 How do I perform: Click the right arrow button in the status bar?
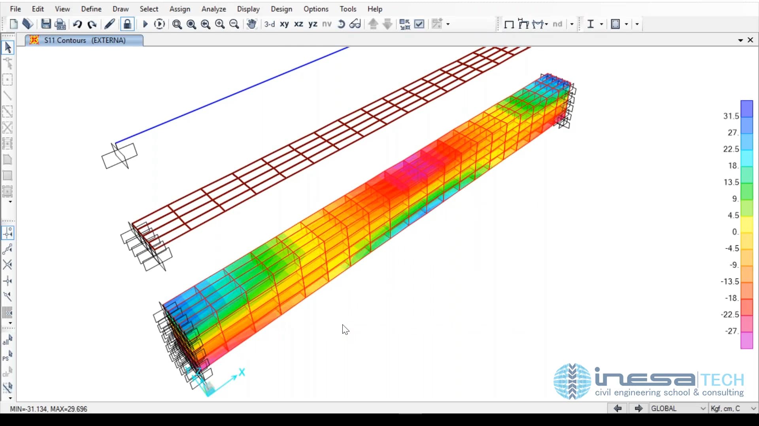tap(639, 408)
